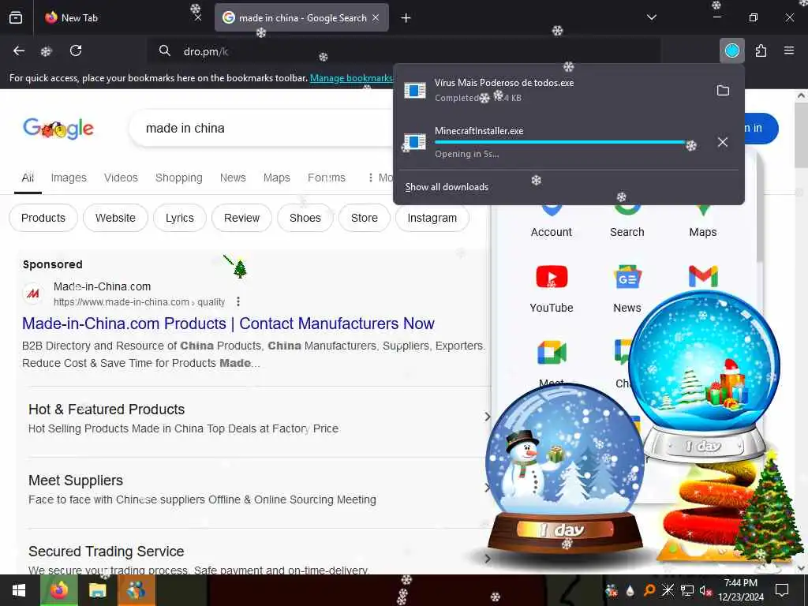
Task: Open the list all tabs dropdown
Action: [x=651, y=17]
